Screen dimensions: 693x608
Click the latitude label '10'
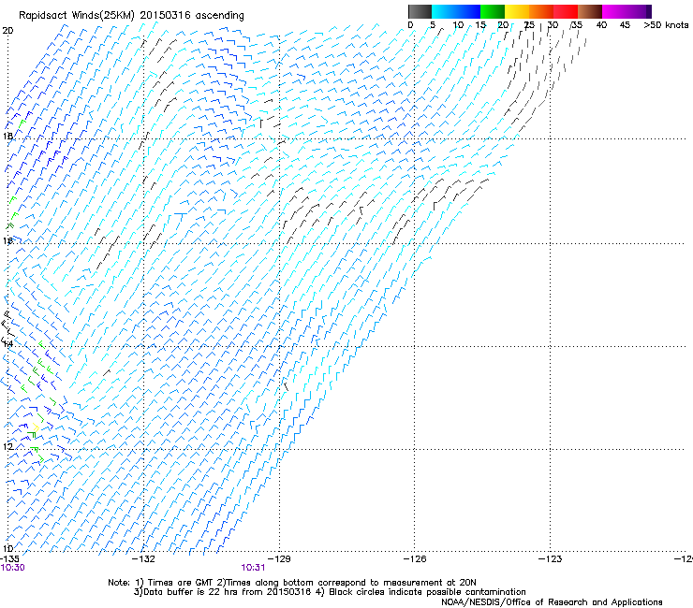(x=7, y=548)
